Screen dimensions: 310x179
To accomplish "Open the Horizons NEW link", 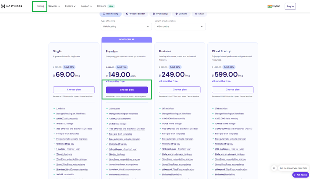I will [106, 6].
